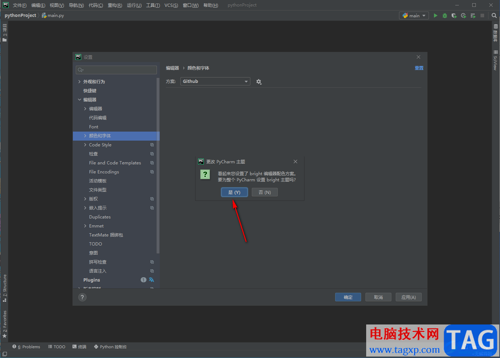Click the 确定 button in settings
500x358 pixels.
click(x=348, y=297)
